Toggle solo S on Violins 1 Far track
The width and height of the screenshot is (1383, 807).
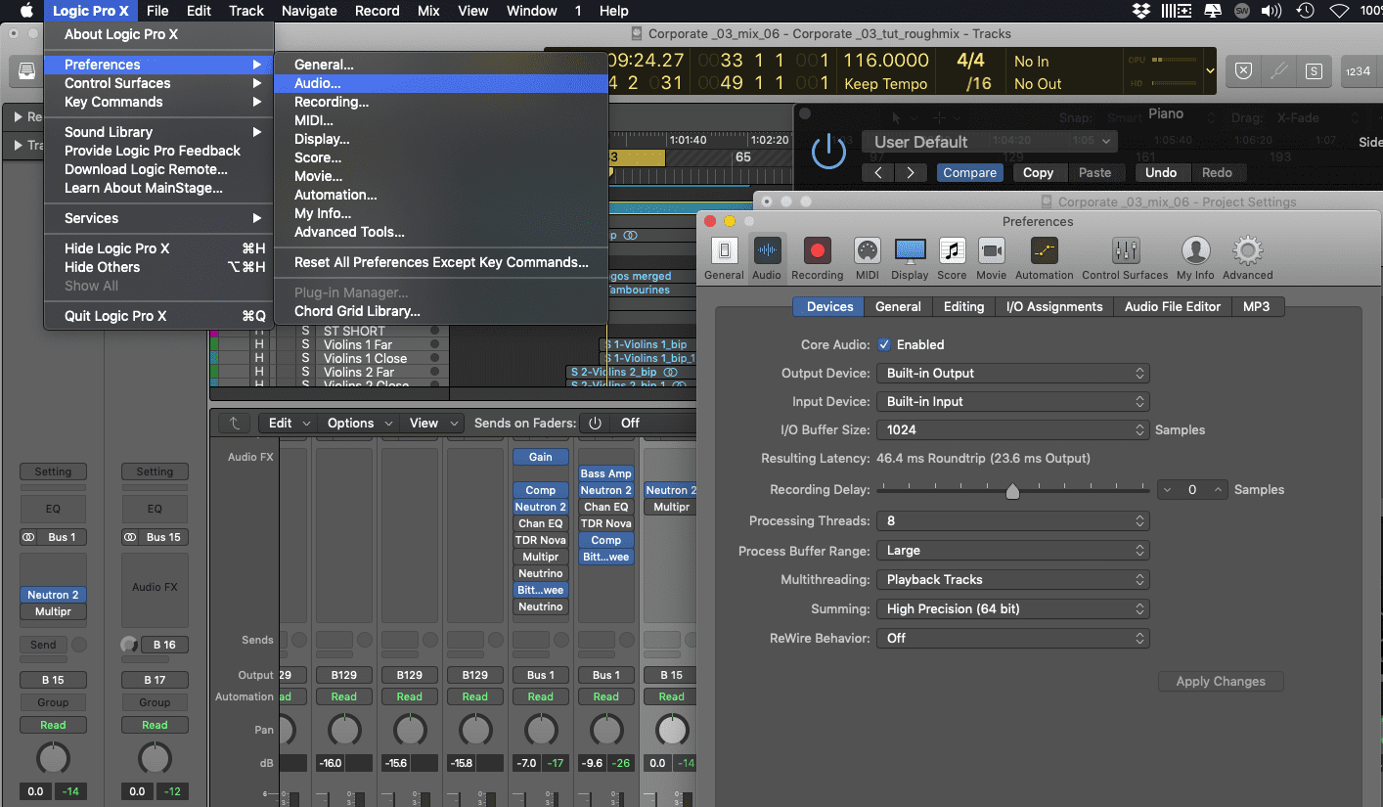pyautogui.click(x=305, y=344)
